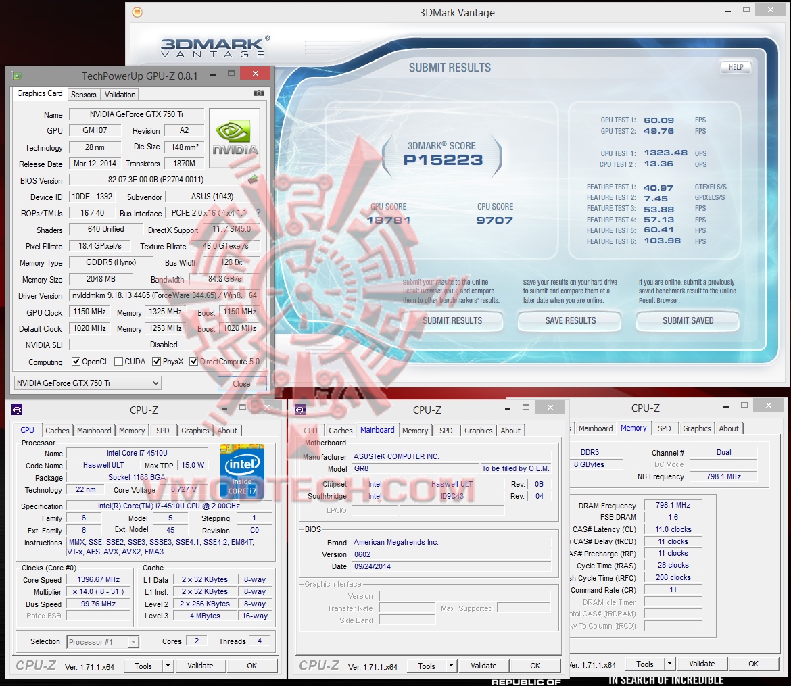The height and width of the screenshot is (686, 791).
Task: Click the GPU Name field in GPU-Z
Action: (136, 114)
